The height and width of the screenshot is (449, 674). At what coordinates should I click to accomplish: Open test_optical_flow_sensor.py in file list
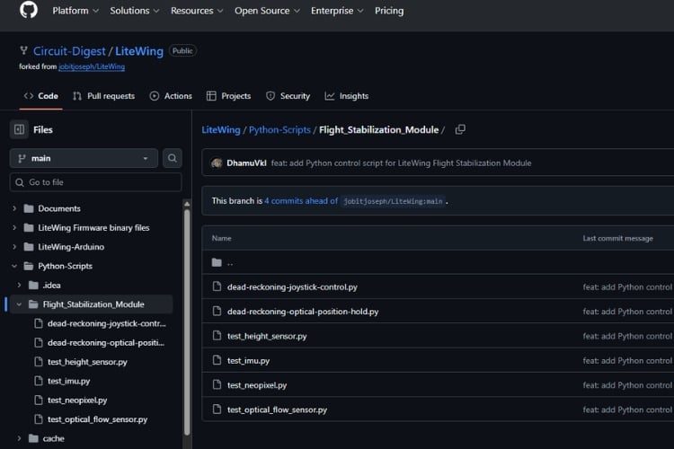[x=278, y=409]
